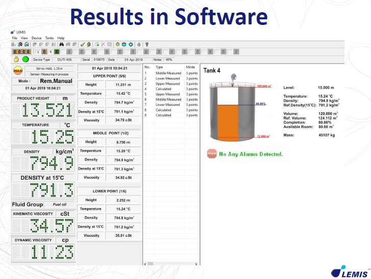Click the Type column header
Viewport: 371px width, 279px height.
click(159, 67)
